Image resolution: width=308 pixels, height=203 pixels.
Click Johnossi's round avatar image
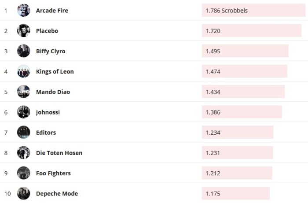23,112
